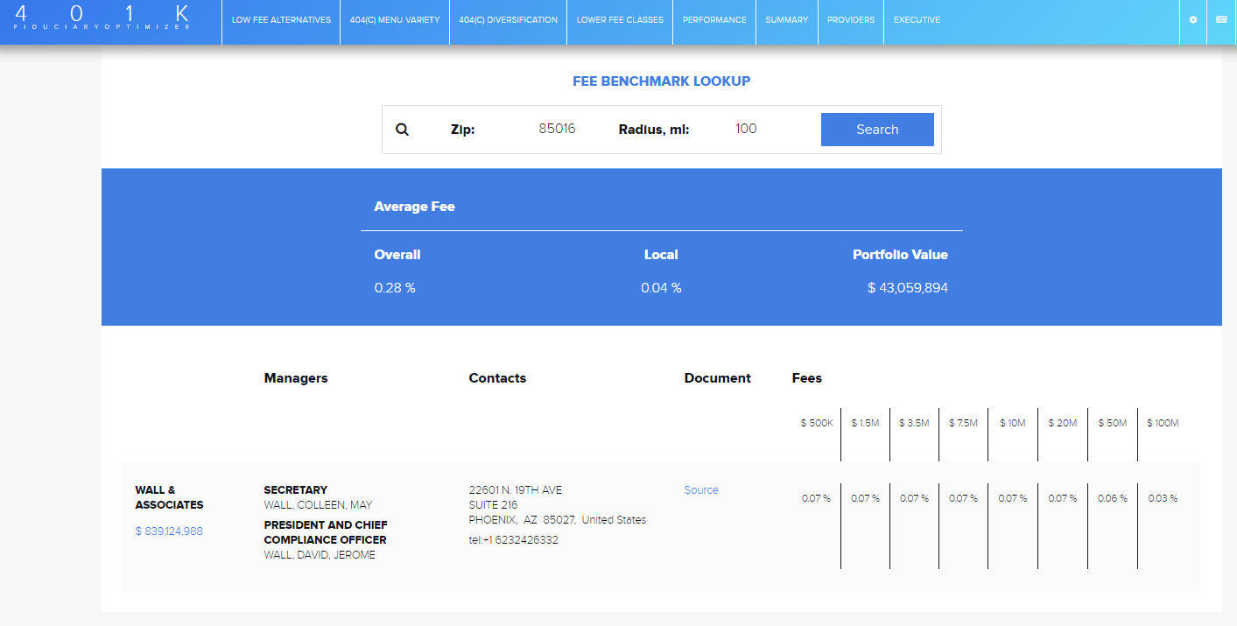This screenshot has width=1237, height=626.
Task: Navigate to the Providers tab
Action: pyautogui.click(x=850, y=20)
